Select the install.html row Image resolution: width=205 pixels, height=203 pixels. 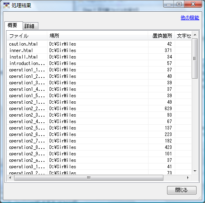pyautogui.click(x=99, y=57)
